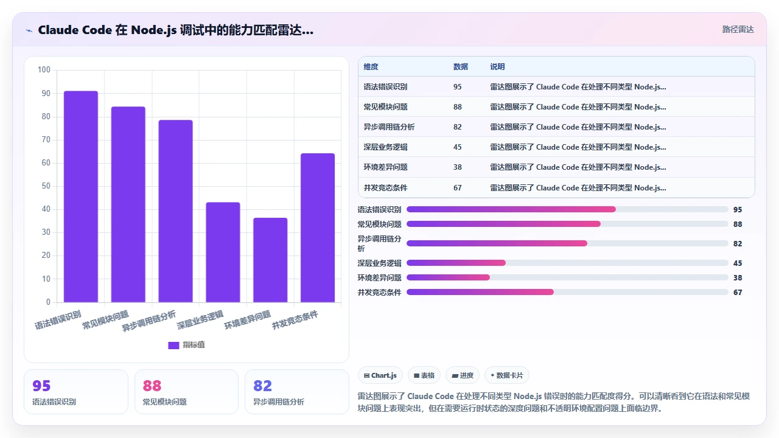This screenshot has width=779, height=438.
Task: Click the 表格 tag chip
Action: (424, 375)
